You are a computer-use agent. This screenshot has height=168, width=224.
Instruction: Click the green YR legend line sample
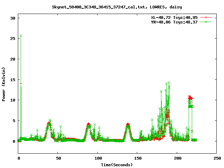[206, 22]
